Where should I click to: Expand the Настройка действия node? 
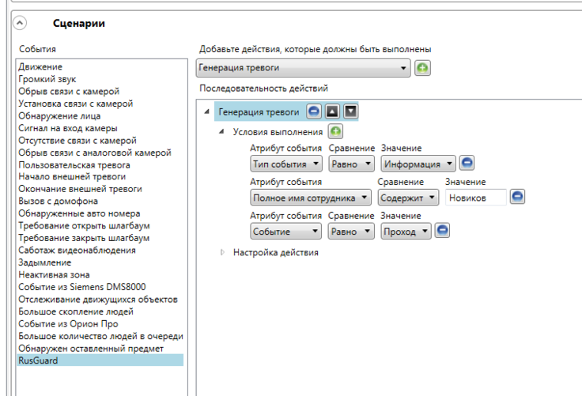[x=222, y=252]
